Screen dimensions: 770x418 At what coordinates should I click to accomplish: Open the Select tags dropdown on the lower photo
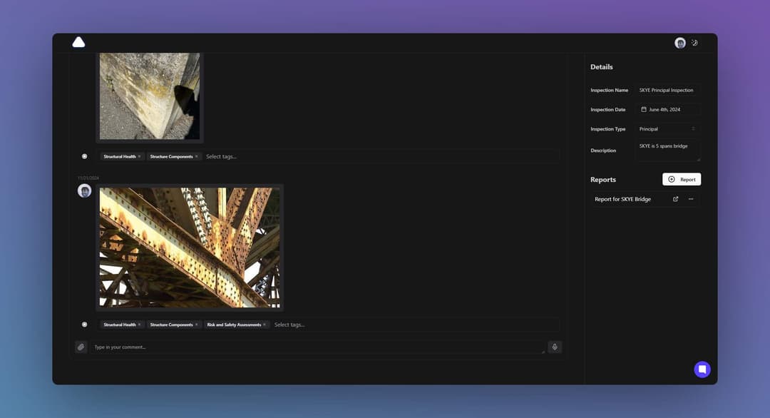289,324
